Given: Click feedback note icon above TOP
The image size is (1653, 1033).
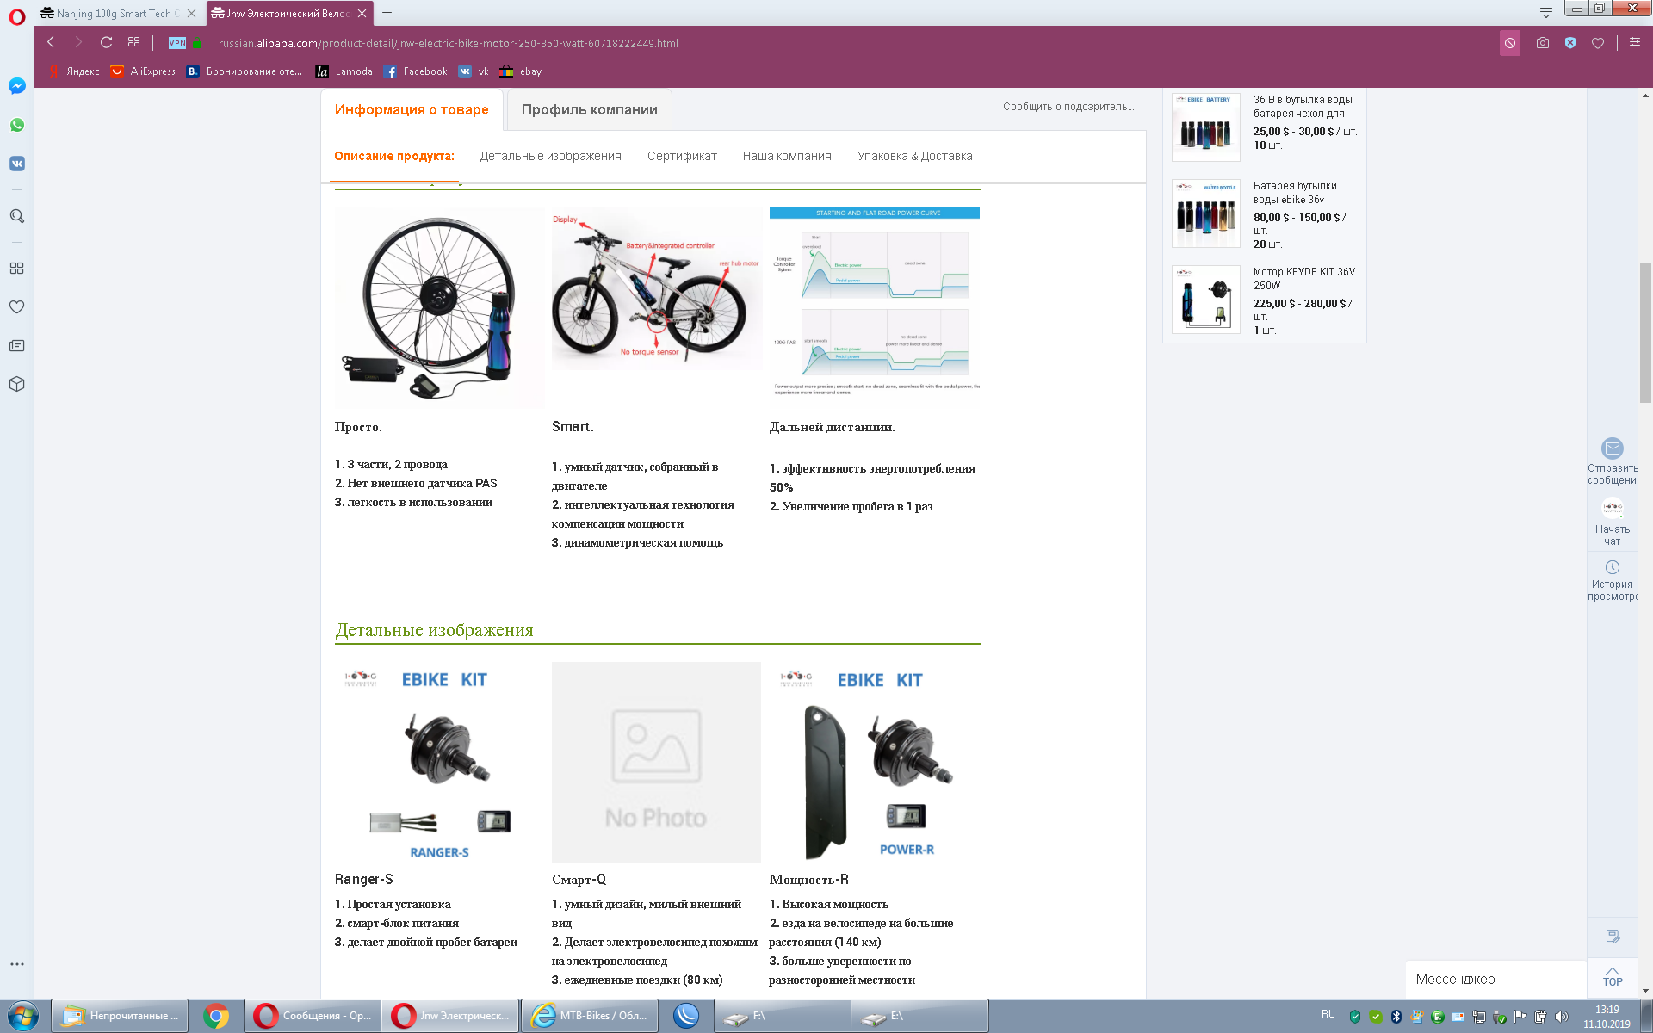Looking at the screenshot, I should (x=1613, y=937).
